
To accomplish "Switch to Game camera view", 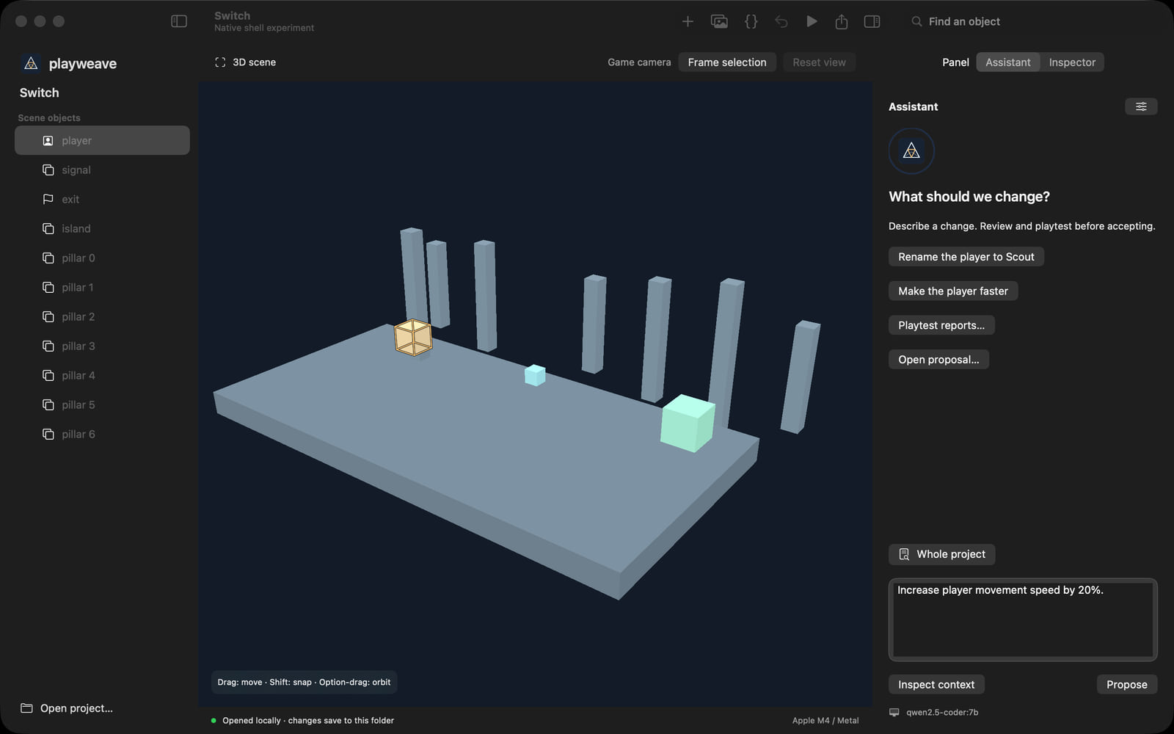I will click(639, 62).
